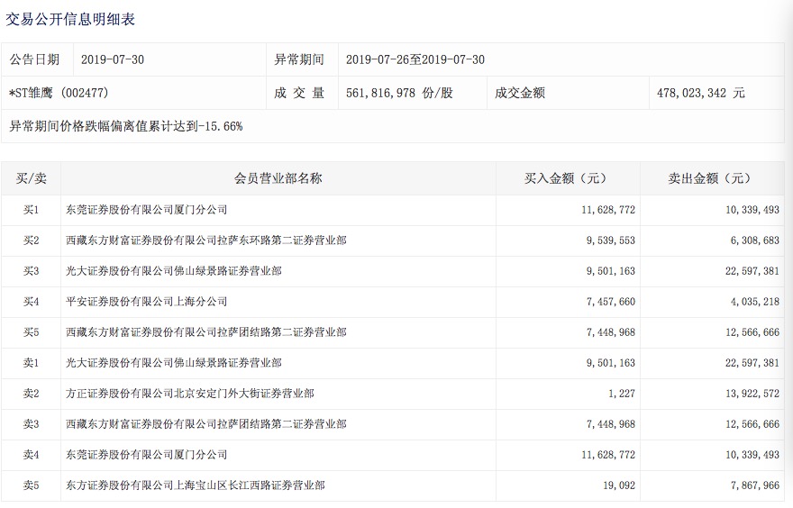This screenshot has width=793, height=508.
Task: Click the -15.66% price deviation note
Action: [x=126, y=126]
